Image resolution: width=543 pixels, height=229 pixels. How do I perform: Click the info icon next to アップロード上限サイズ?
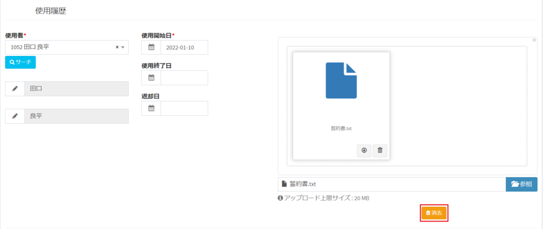[x=280, y=198]
